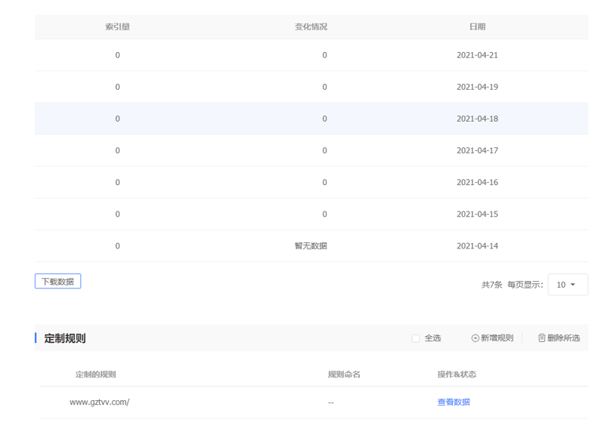Screen dimensions: 604x435
Task: Click the plus icon beside 新增规则
Action: 475,338
